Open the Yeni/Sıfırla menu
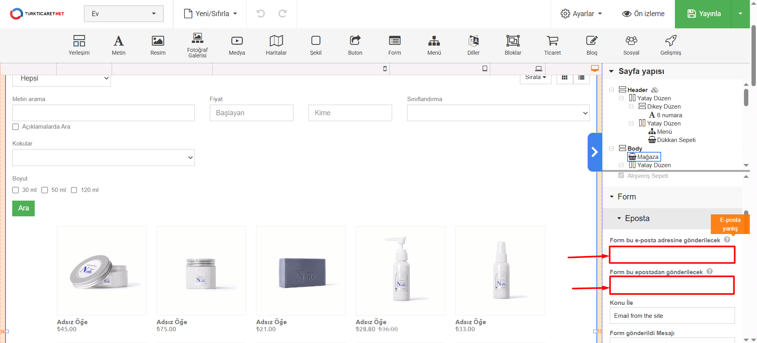Image resolution: width=757 pixels, height=343 pixels. pos(211,14)
